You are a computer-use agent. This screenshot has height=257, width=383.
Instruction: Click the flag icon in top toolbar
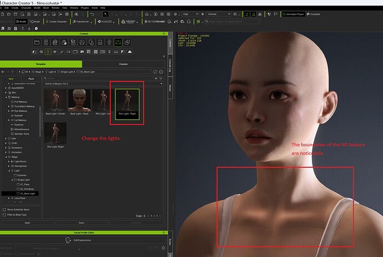[x=275, y=14]
